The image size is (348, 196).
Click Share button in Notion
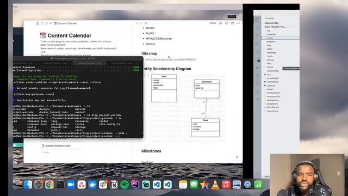[x=213, y=23]
